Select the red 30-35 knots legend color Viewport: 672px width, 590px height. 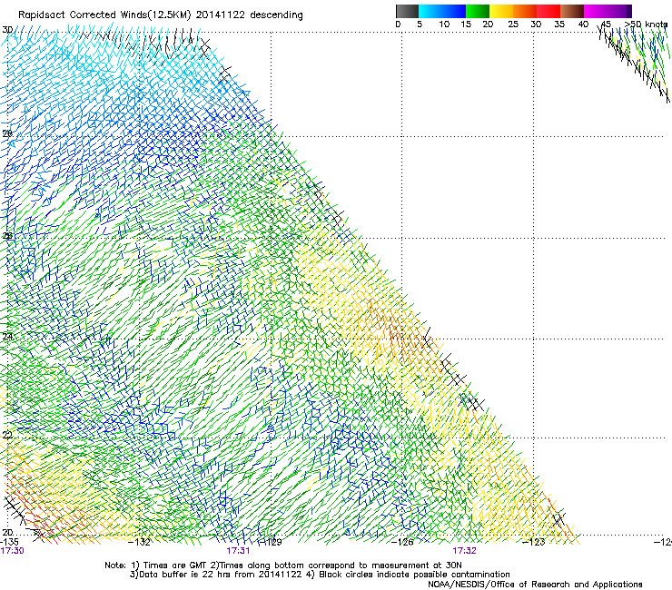coord(548,11)
